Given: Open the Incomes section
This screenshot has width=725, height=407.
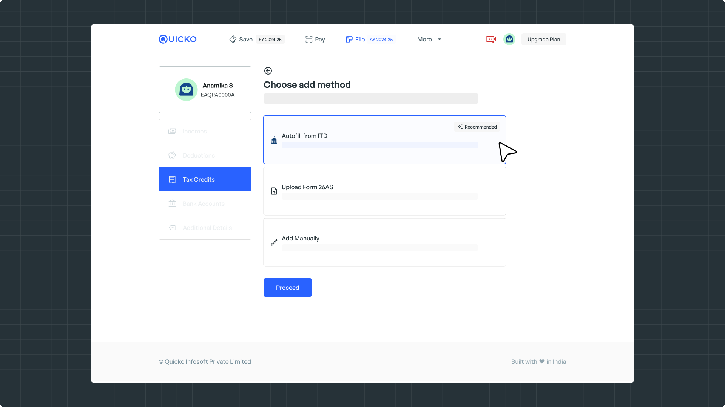Looking at the screenshot, I should pos(205,131).
